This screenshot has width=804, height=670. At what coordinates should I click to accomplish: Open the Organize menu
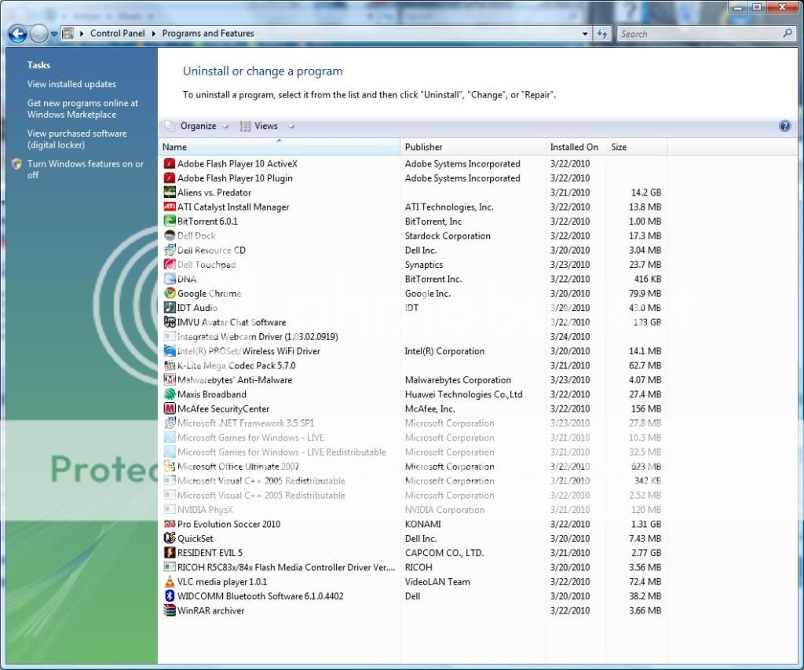(198, 126)
